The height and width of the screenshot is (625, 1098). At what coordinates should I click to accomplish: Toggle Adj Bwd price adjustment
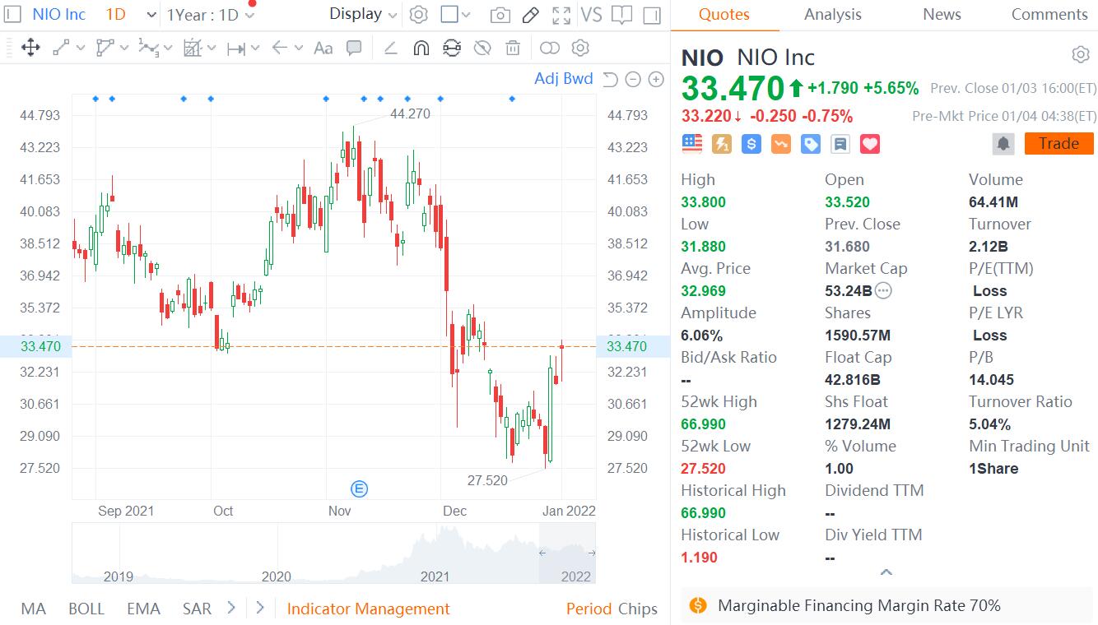(x=563, y=79)
